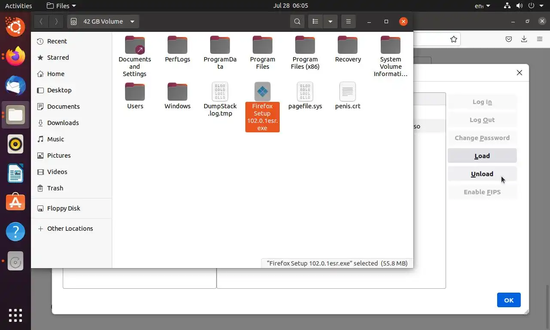Viewport: 550px width, 330px height.
Task: Open the Recovery folder
Action: (x=348, y=49)
